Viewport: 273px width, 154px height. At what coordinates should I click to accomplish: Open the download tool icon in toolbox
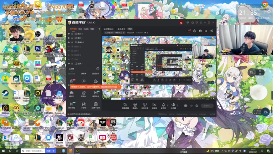click(84, 81)
